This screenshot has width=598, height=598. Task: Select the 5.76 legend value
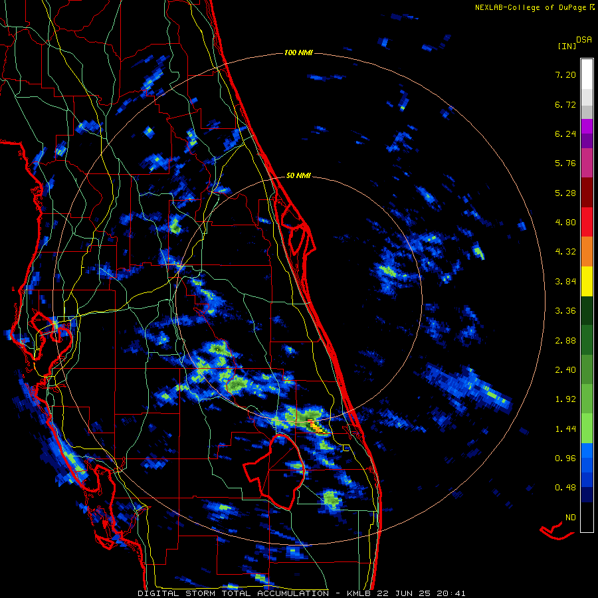(565, 163)
